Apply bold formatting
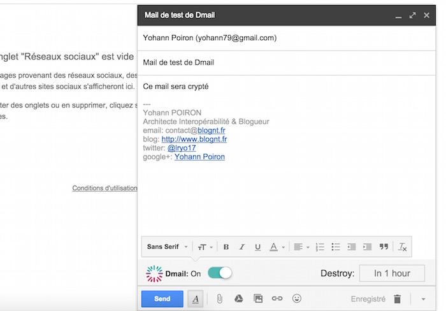This screenshot has height=311, width=446. click(226, 247)
